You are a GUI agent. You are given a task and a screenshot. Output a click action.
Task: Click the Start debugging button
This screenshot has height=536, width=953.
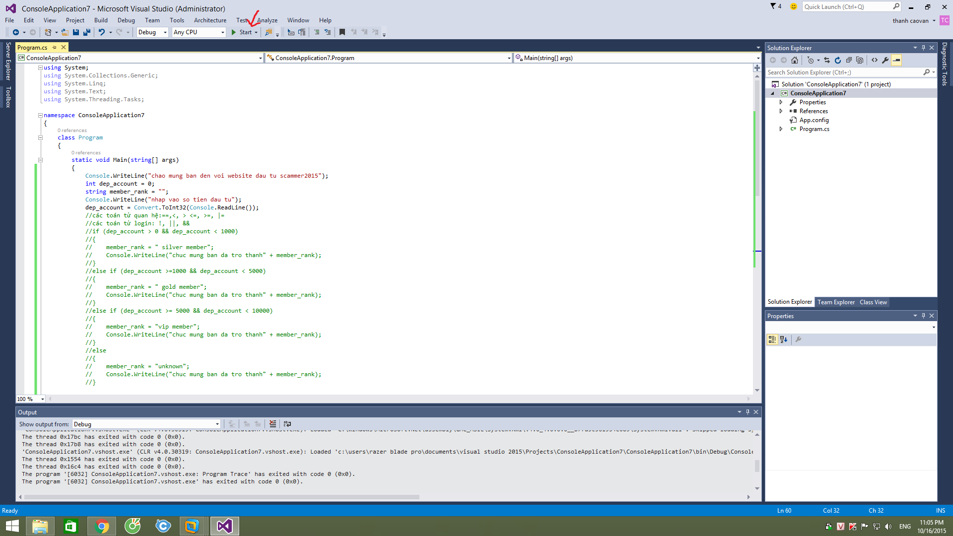(242, 32)
